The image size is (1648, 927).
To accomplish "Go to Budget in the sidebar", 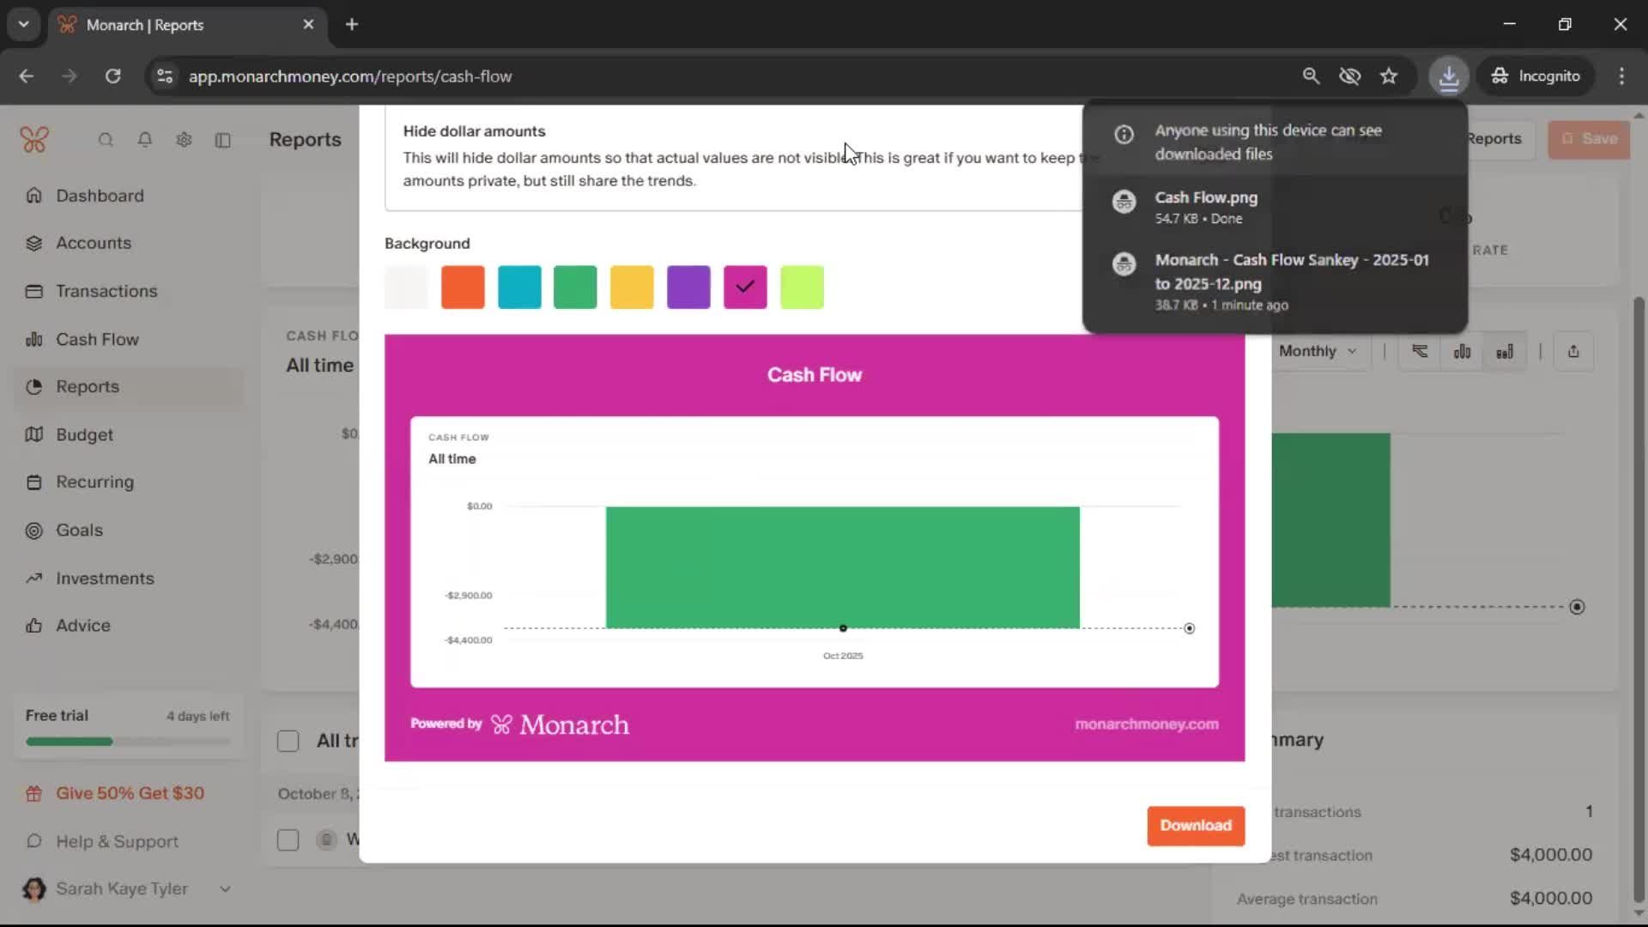I will click(x=84, y=435).
